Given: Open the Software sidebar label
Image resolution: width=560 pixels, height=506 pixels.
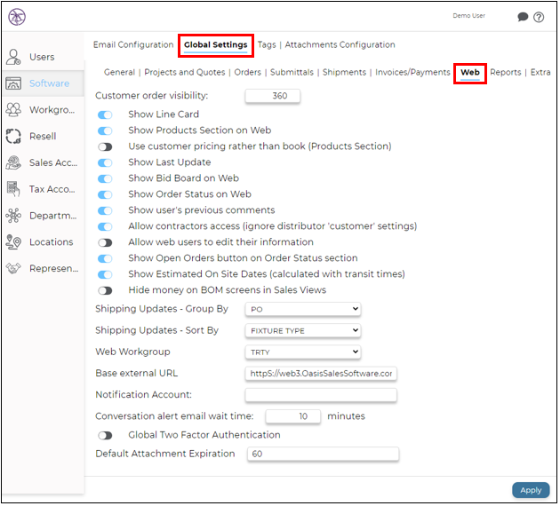Looking at the screenshot, I should tap(49, 83).
